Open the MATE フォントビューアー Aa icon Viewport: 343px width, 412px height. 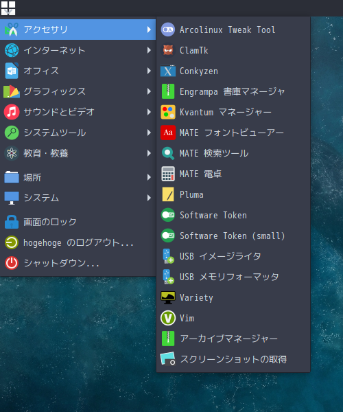(168, 133)
